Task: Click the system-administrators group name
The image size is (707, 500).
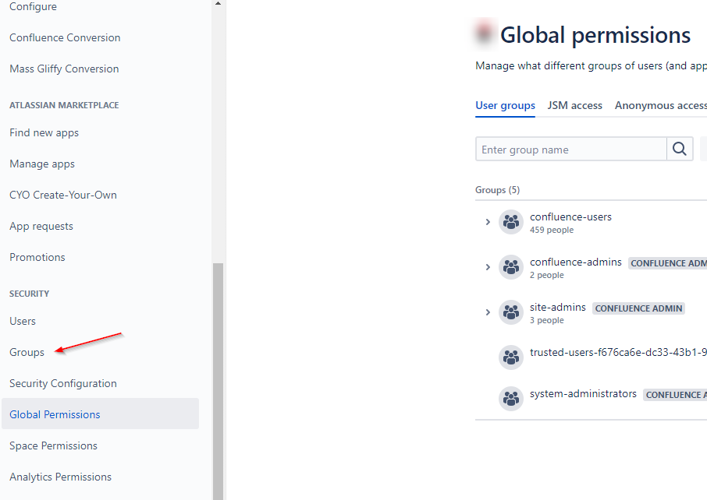Action: coord(583,394)
